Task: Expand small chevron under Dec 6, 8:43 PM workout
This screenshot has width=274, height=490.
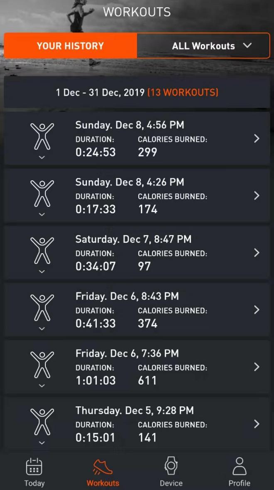Action: coord(42,328)
